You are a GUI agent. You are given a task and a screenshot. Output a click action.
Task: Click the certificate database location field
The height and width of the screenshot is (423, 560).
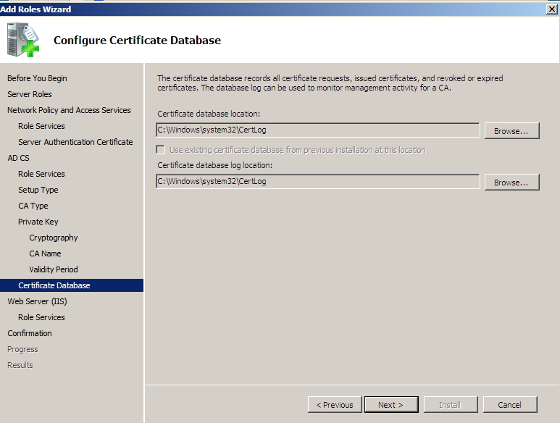click(317, 130)
